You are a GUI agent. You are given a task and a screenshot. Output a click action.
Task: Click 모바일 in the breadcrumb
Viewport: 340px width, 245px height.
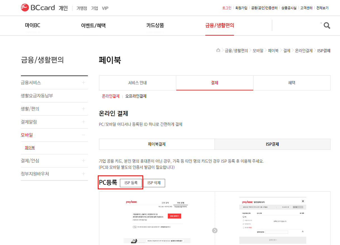[258, 51]
